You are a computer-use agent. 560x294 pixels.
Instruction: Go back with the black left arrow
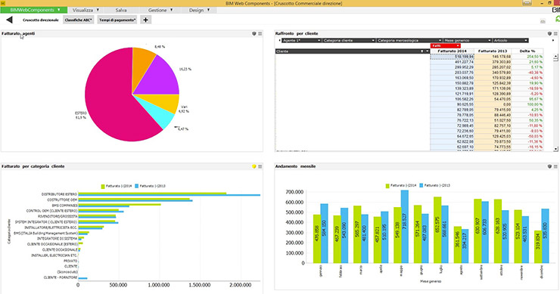(9, 20)
